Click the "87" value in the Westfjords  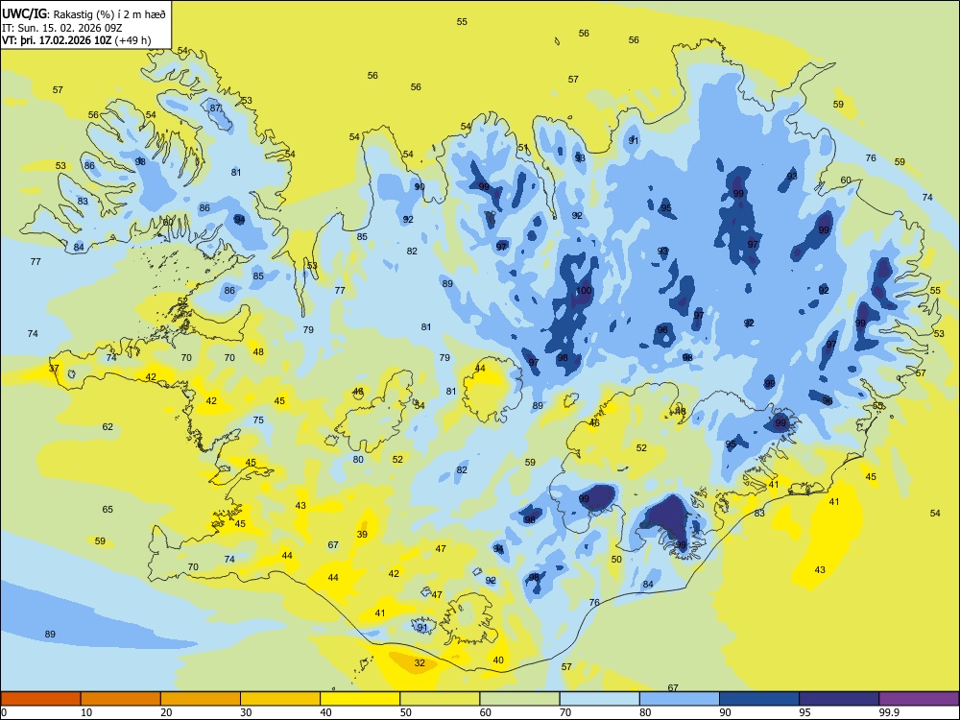[x=215, y=108]
